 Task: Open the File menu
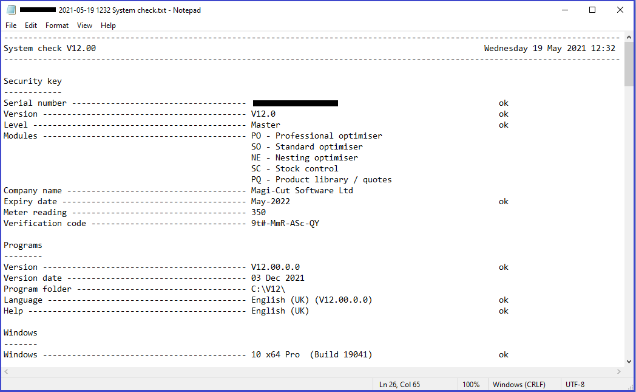(11, 25)
